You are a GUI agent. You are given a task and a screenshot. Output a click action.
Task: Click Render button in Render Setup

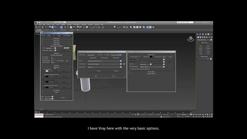(x=63, y=98)
